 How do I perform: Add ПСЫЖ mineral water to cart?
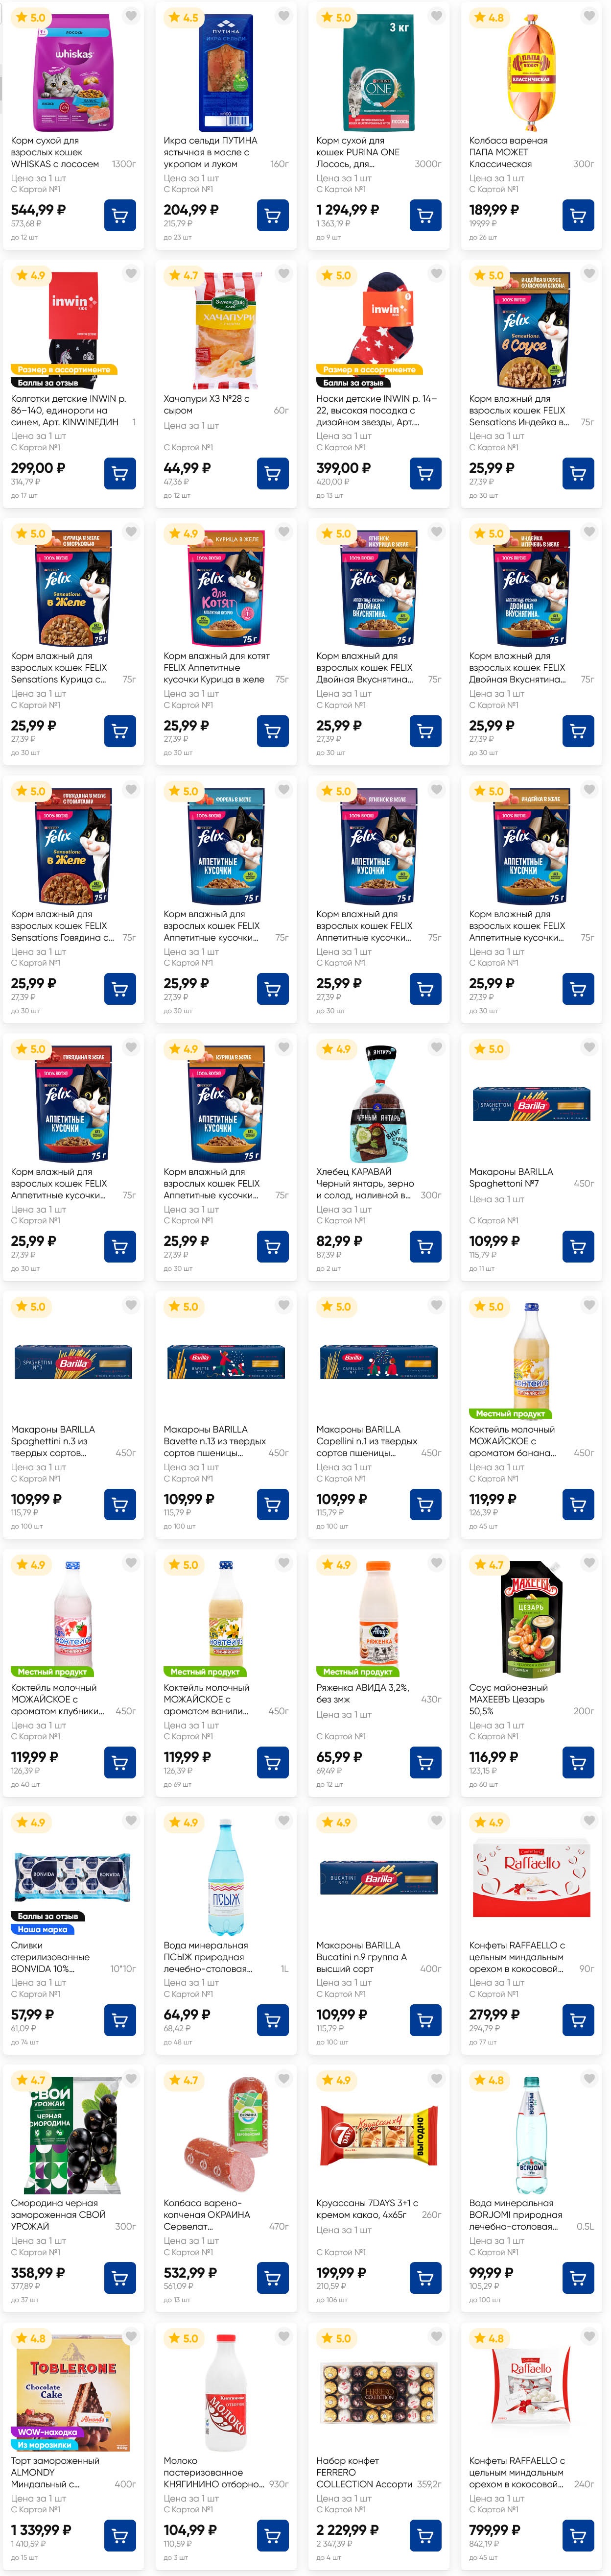[273, 2020]
